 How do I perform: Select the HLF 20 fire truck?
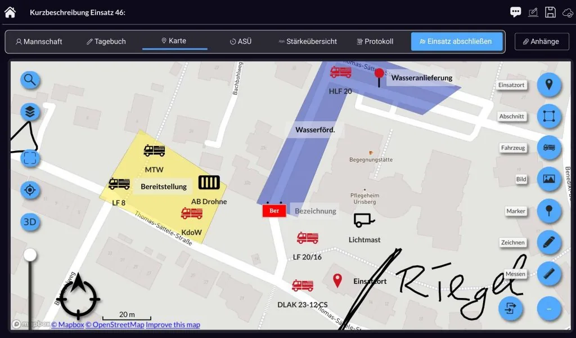click(x=340, y=72)
